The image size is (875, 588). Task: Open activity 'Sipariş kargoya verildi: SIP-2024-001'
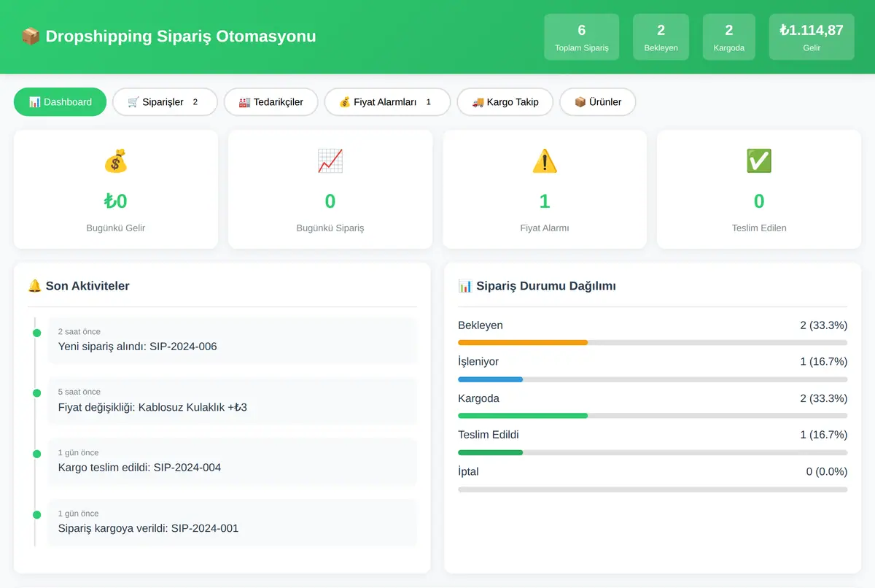pos(233,522)
